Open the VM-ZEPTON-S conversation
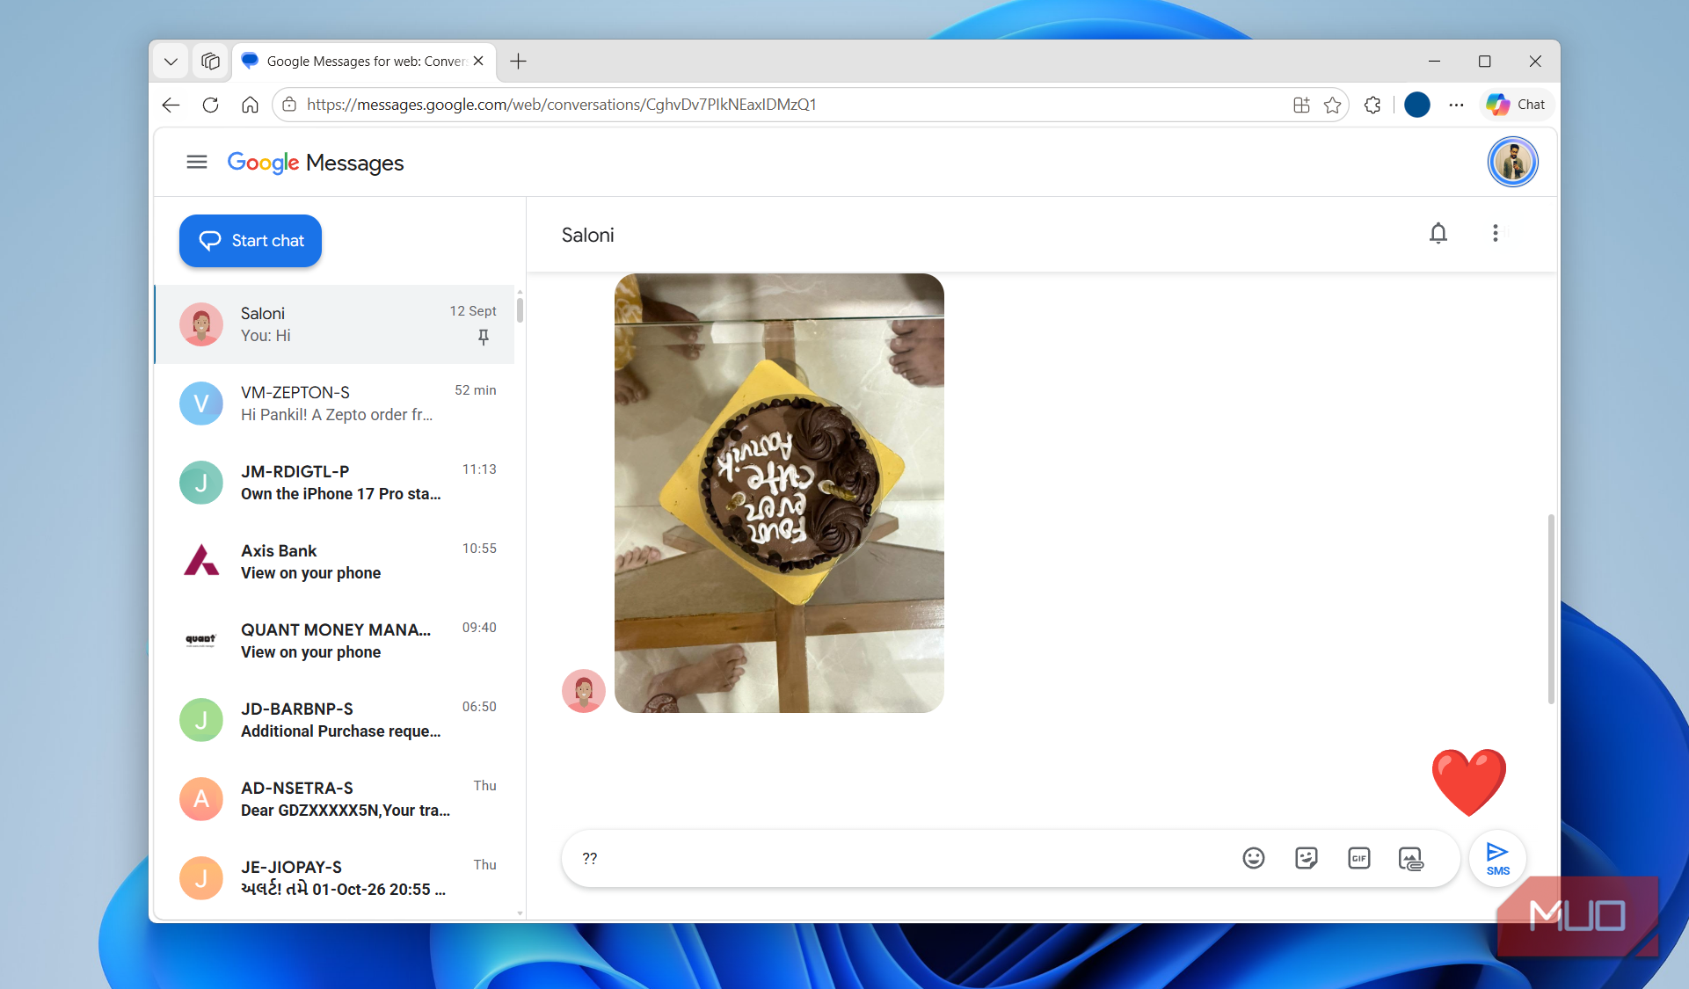 (x=334, y=404)
